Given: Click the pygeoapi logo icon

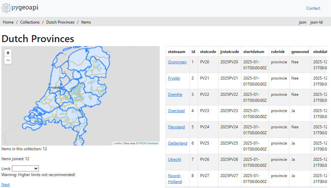Looking at the screenshot, I should point(6,8).
